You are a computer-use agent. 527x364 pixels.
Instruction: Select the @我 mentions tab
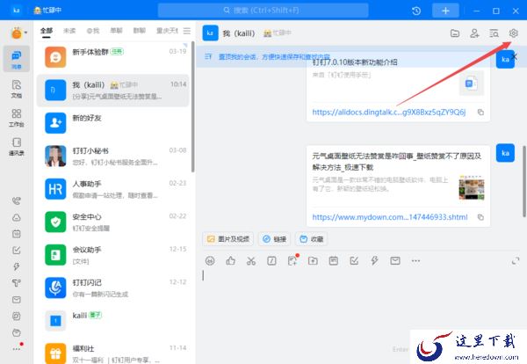(93, 31)
